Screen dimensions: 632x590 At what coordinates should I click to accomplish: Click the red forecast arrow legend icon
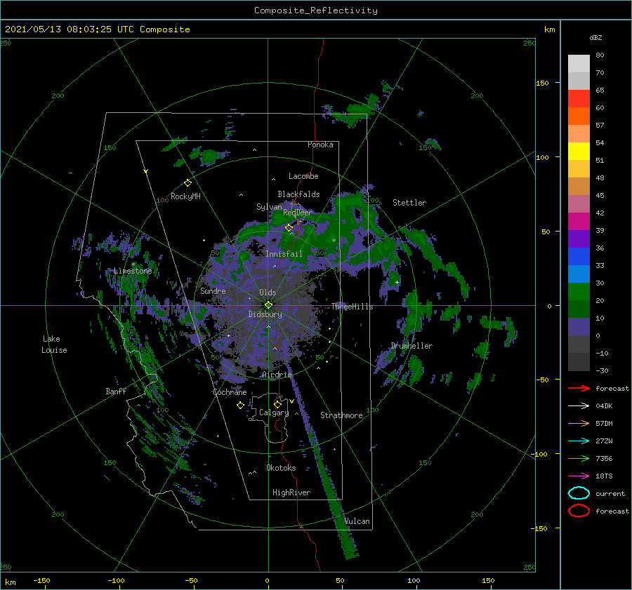point(579,388)
